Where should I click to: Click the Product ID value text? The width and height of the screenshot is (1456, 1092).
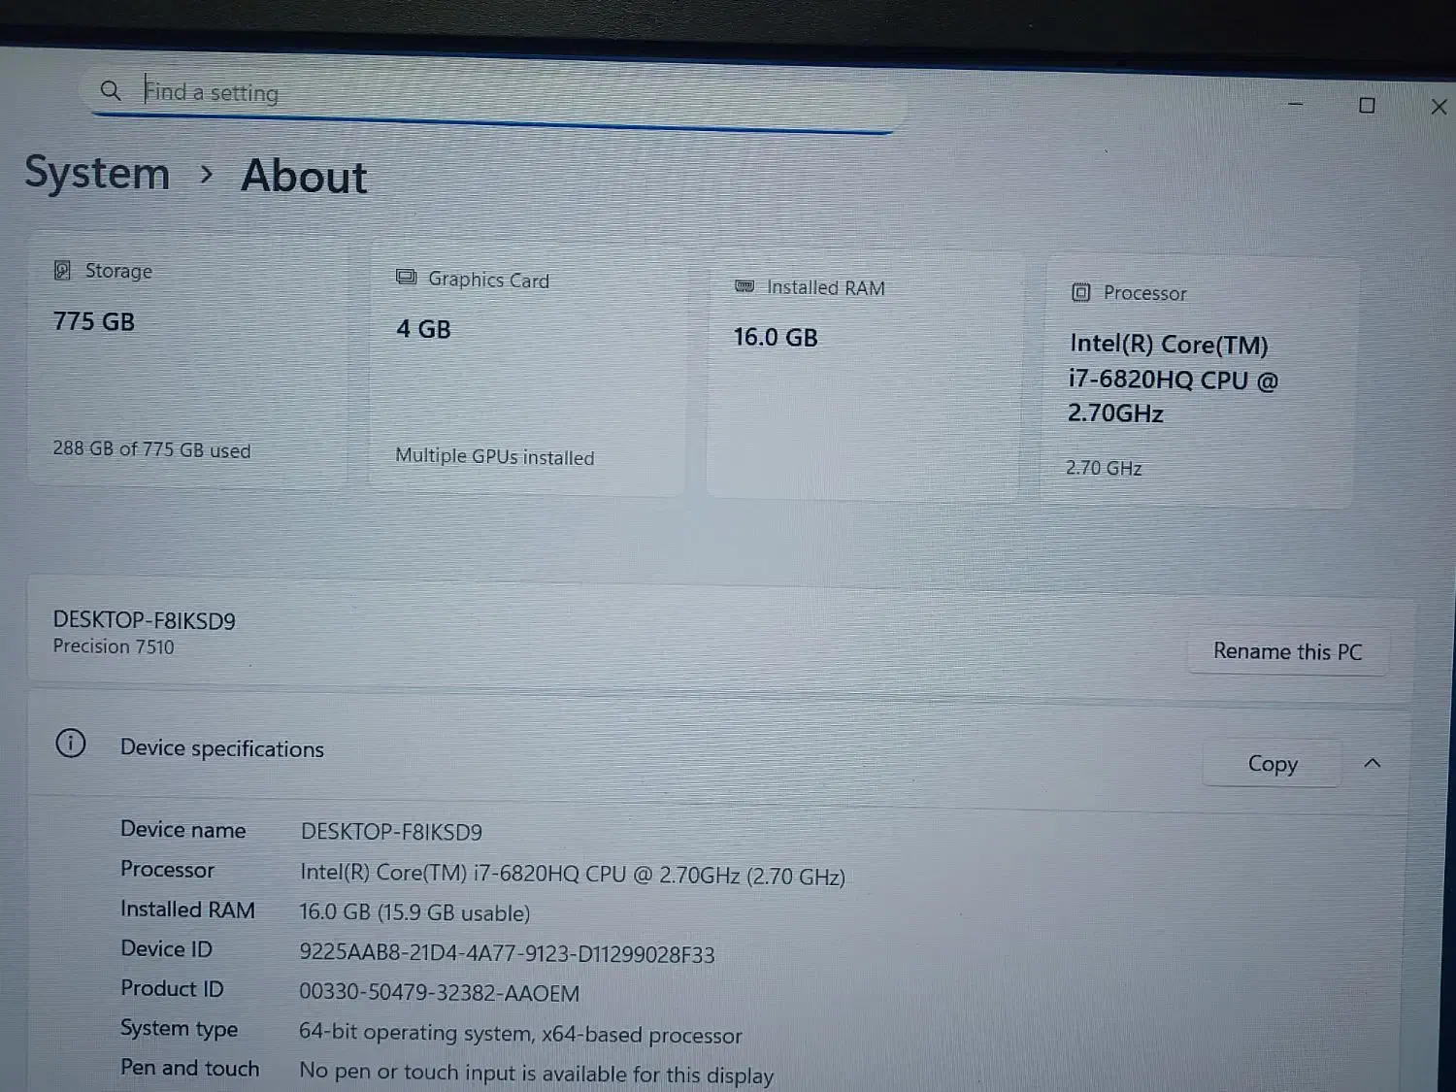[439, 994]
